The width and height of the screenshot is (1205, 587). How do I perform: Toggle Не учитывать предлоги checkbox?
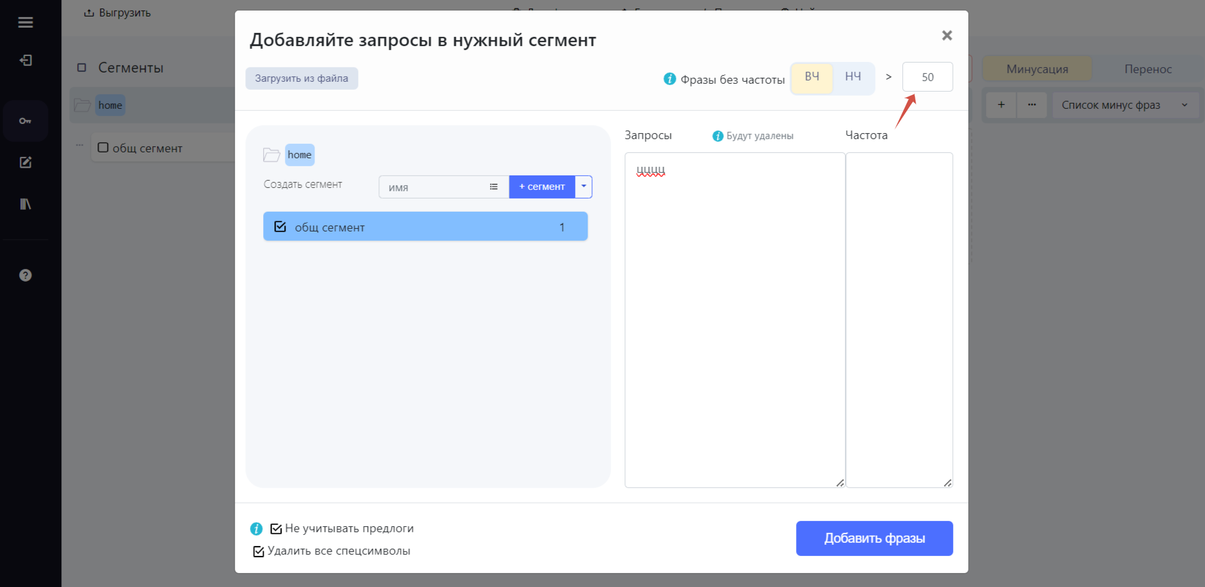pyautogui.click(x=276, y=529)
